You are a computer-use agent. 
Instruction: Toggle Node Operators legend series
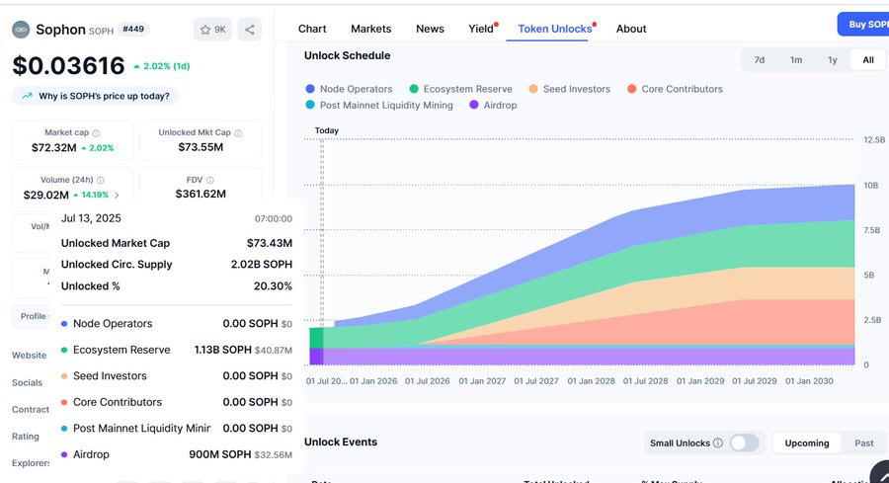click(x=349, y=89)
